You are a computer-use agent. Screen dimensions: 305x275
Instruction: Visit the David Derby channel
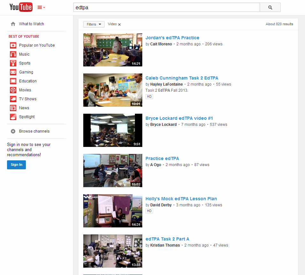coord(161,205)
